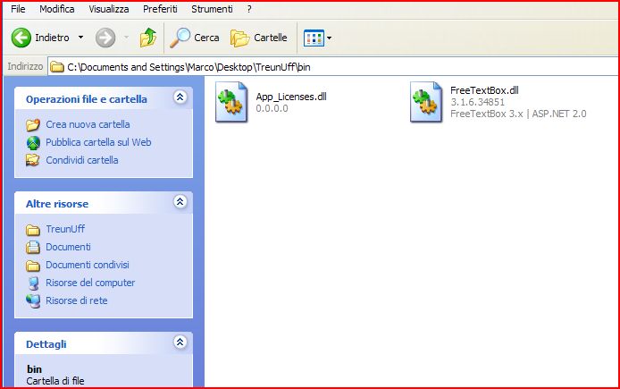Screen dimensions: 620x389
Task: Select the App_Licenses.dll file icon
Action: tap(231, 102)
